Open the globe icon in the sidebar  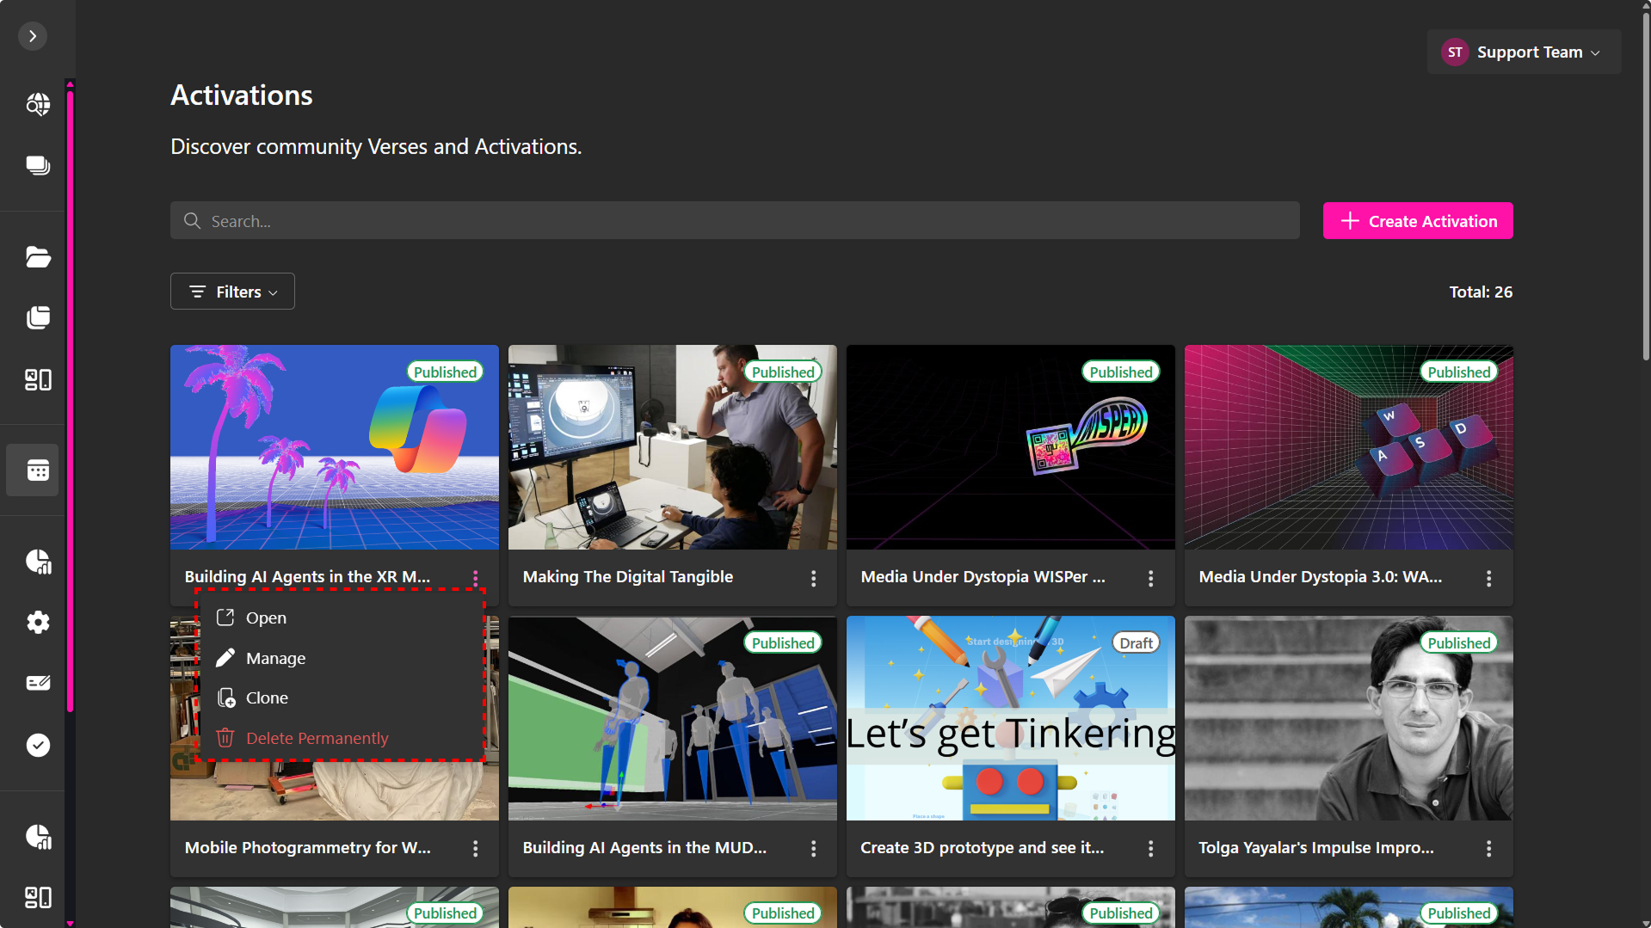[38, 105]
